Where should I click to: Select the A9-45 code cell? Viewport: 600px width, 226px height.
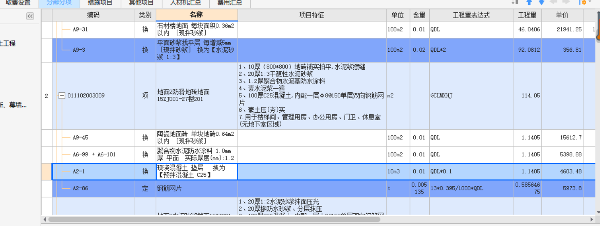click(93, 138)
